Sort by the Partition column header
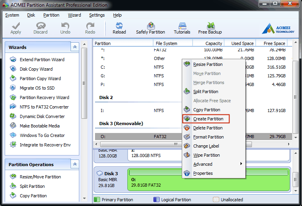 (123, 43)
